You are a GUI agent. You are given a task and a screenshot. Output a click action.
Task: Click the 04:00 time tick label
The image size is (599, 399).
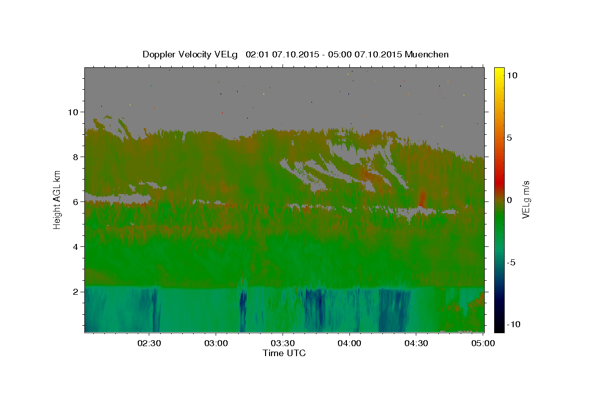point(349,343)
